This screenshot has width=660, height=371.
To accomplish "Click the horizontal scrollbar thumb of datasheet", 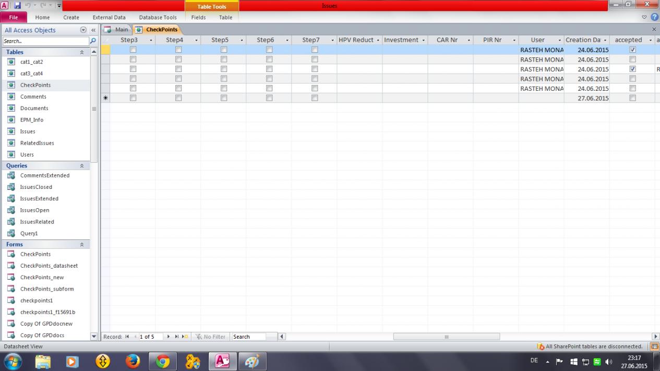I will point(446,337).
